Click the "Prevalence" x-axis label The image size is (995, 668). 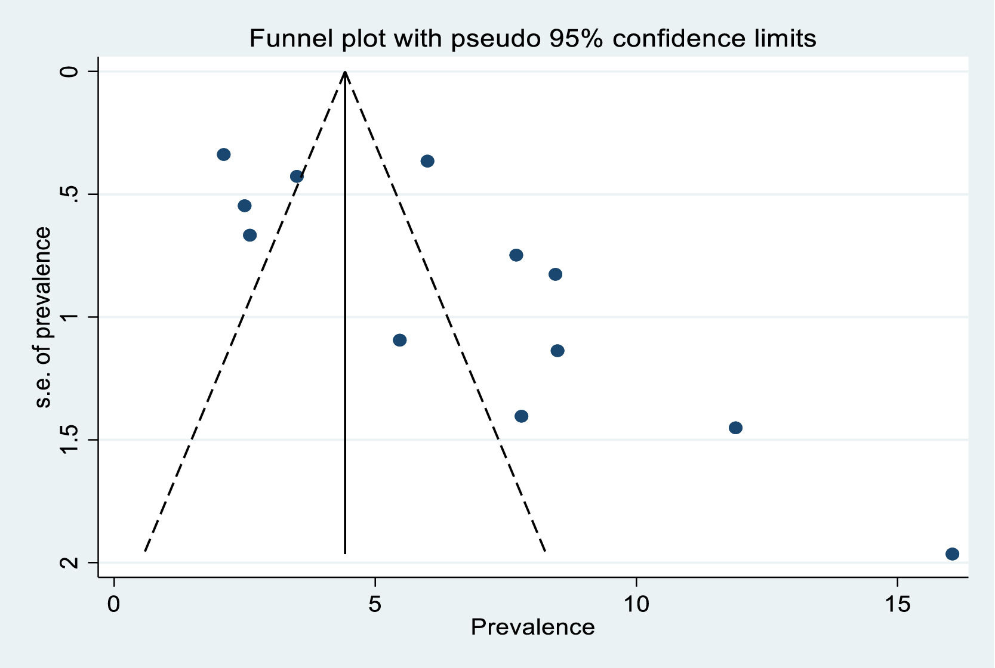click(532, 627)
